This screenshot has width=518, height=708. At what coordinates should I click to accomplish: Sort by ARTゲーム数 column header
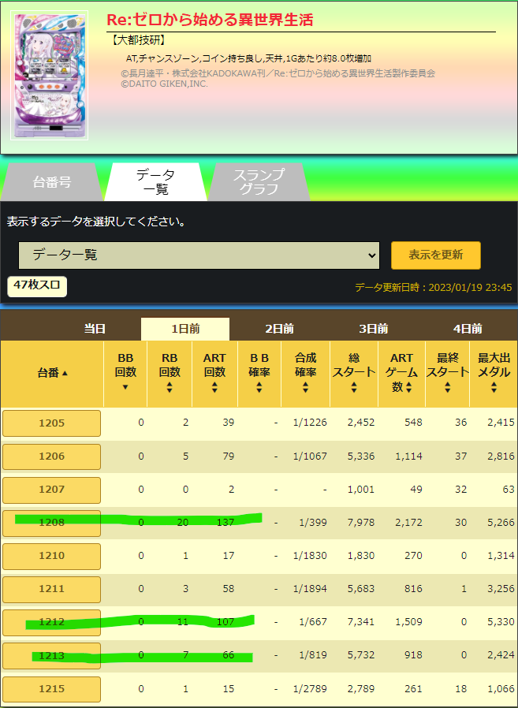[x=401, y=374]
